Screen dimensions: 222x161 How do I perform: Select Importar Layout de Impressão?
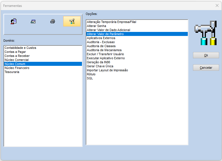pos(107,70)
